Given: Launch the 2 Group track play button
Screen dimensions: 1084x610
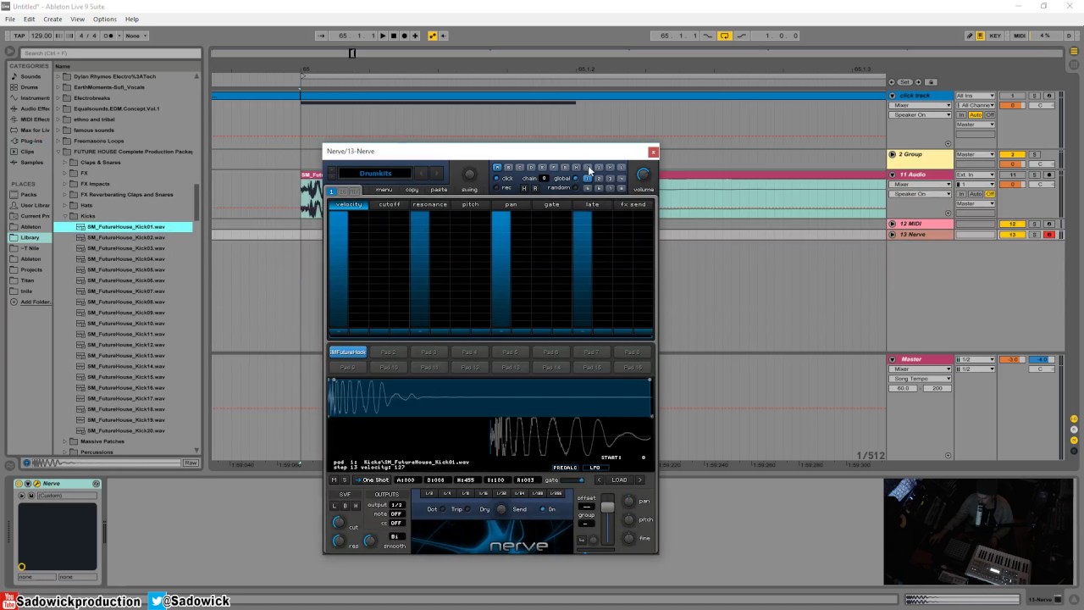Looking at the screenshot, I should tap(893, 155).
